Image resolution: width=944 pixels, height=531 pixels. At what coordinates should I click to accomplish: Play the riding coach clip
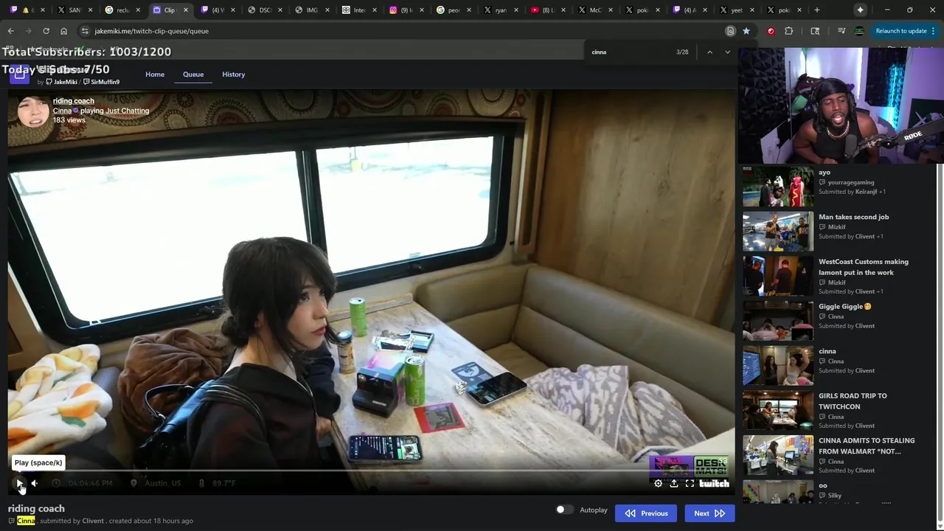tap(20, 483)
